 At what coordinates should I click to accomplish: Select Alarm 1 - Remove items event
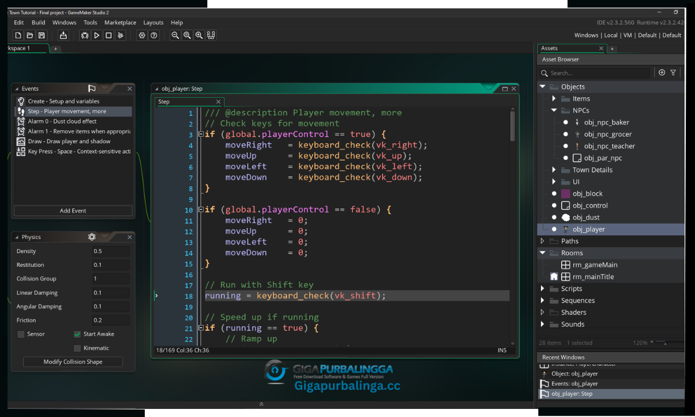coord(74,131)
